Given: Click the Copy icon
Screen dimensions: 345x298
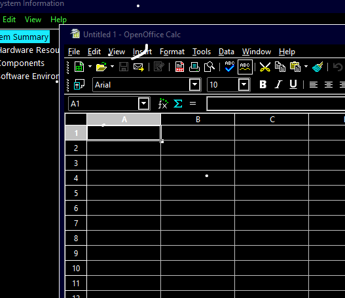Looking at the screenshot, I should point(280,67).
